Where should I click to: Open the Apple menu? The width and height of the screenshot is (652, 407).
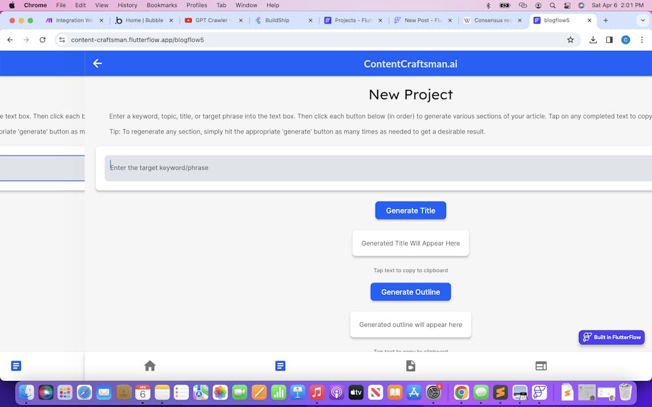12,5
